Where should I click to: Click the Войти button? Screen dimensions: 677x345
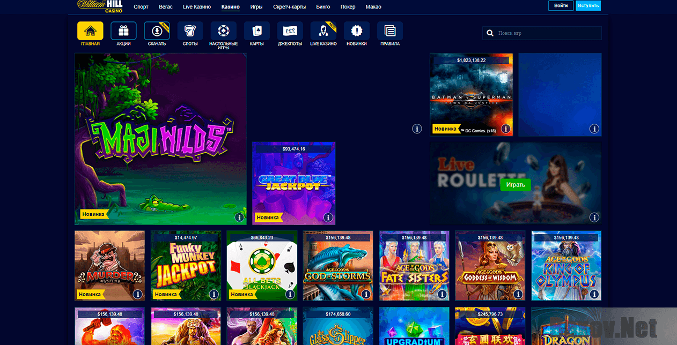tap(560, 5)
